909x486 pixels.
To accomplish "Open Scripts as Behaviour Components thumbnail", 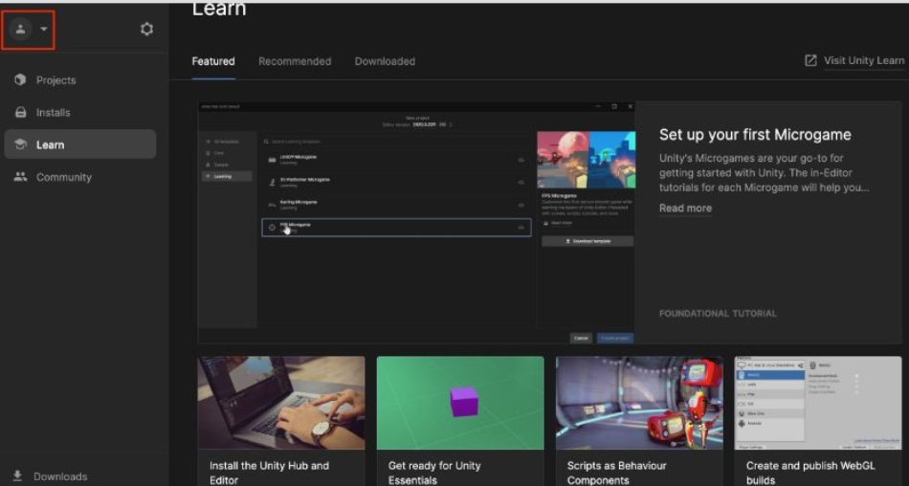I will point(638,403).
